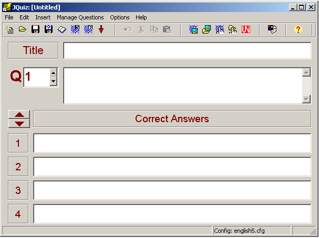Click the answer number 3 button

pyautogui.click(x=18, y=190)
